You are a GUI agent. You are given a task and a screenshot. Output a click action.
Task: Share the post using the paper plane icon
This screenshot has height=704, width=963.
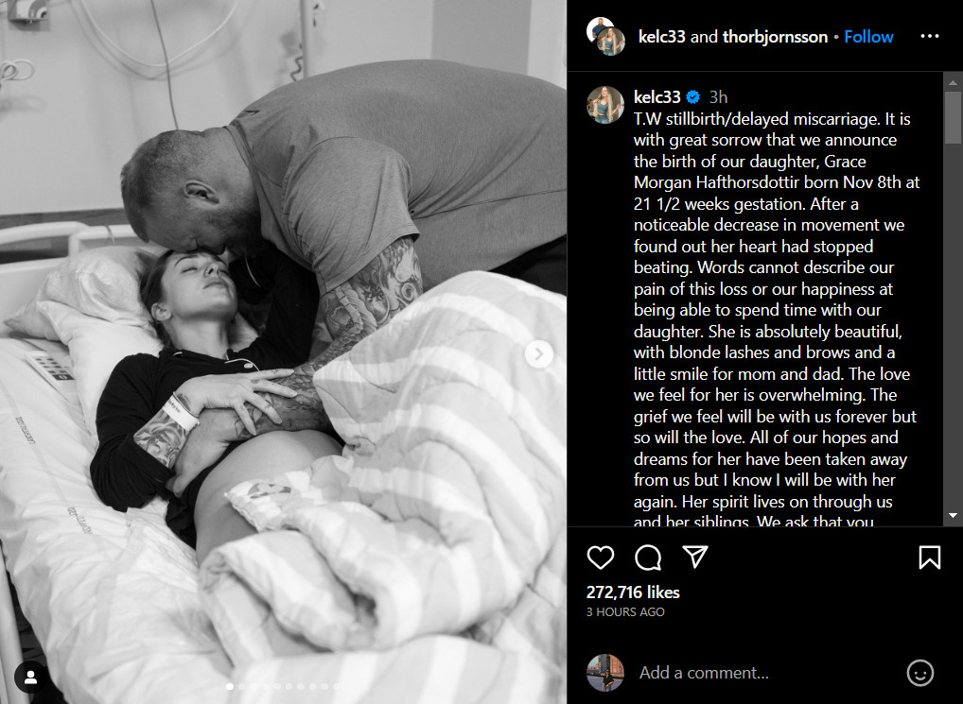695,557
